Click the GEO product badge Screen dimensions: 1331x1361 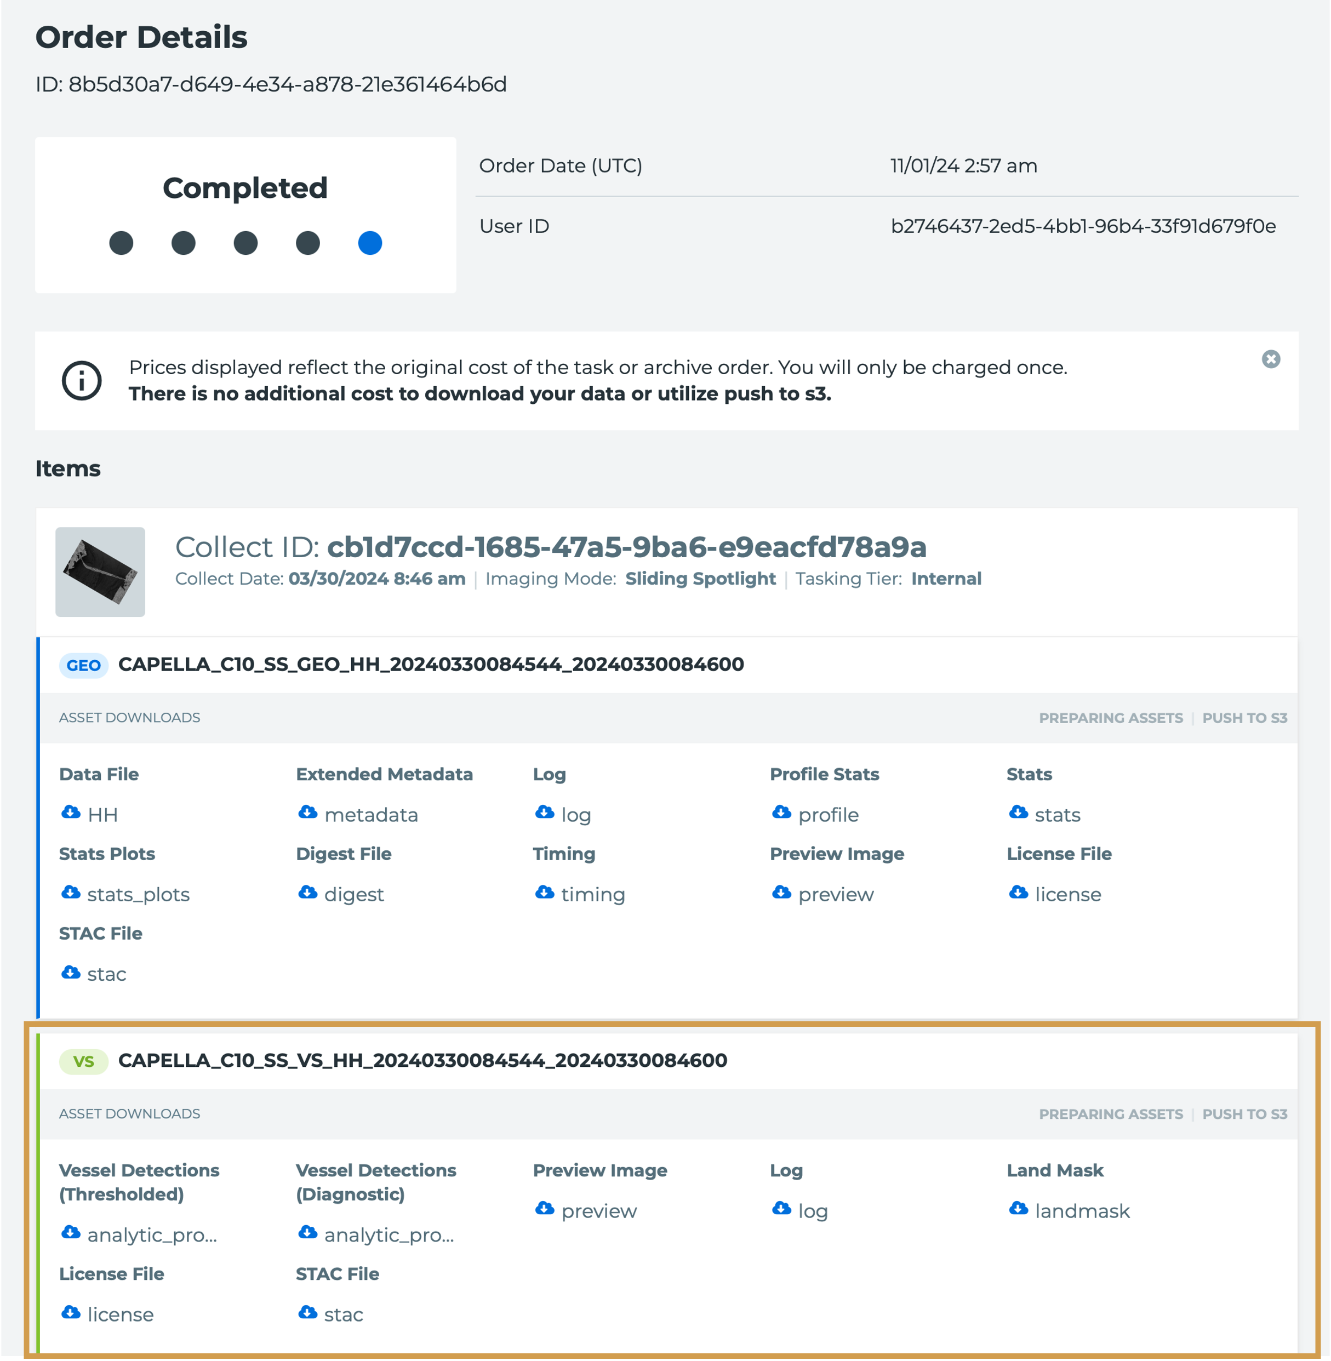coord(83,666)
